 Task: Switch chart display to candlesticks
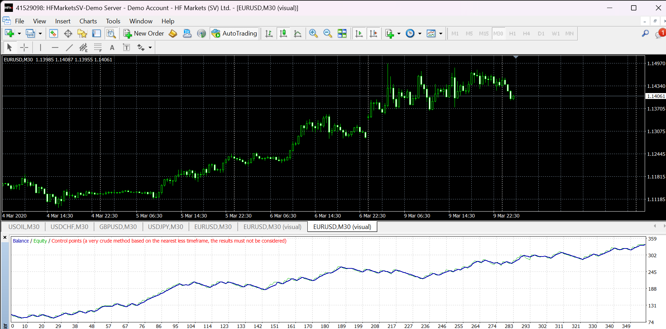[283, 33]
